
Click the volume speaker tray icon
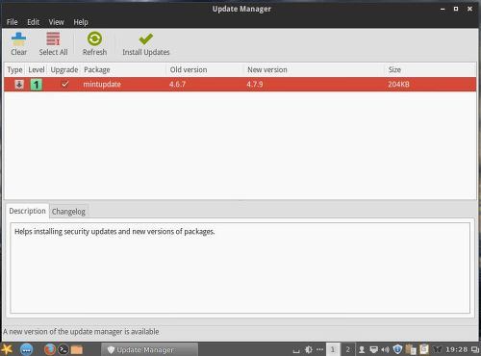[385, 349]
